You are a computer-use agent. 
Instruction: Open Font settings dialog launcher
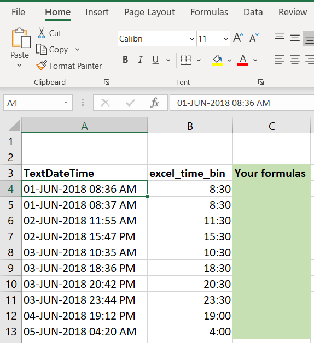point(261,82)
